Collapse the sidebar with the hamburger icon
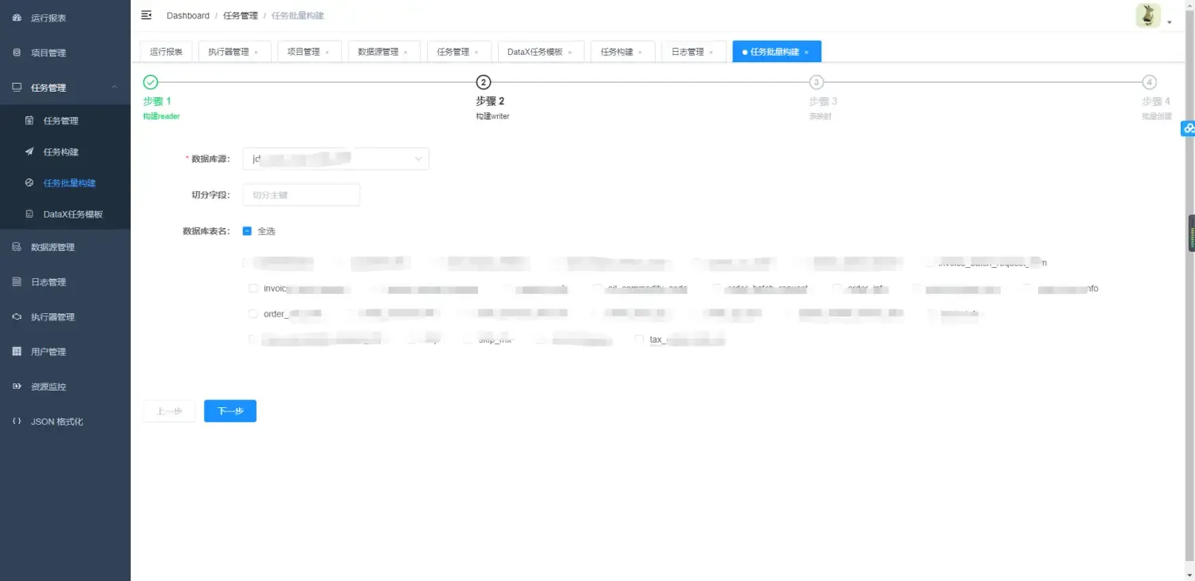 pos(146,14)
